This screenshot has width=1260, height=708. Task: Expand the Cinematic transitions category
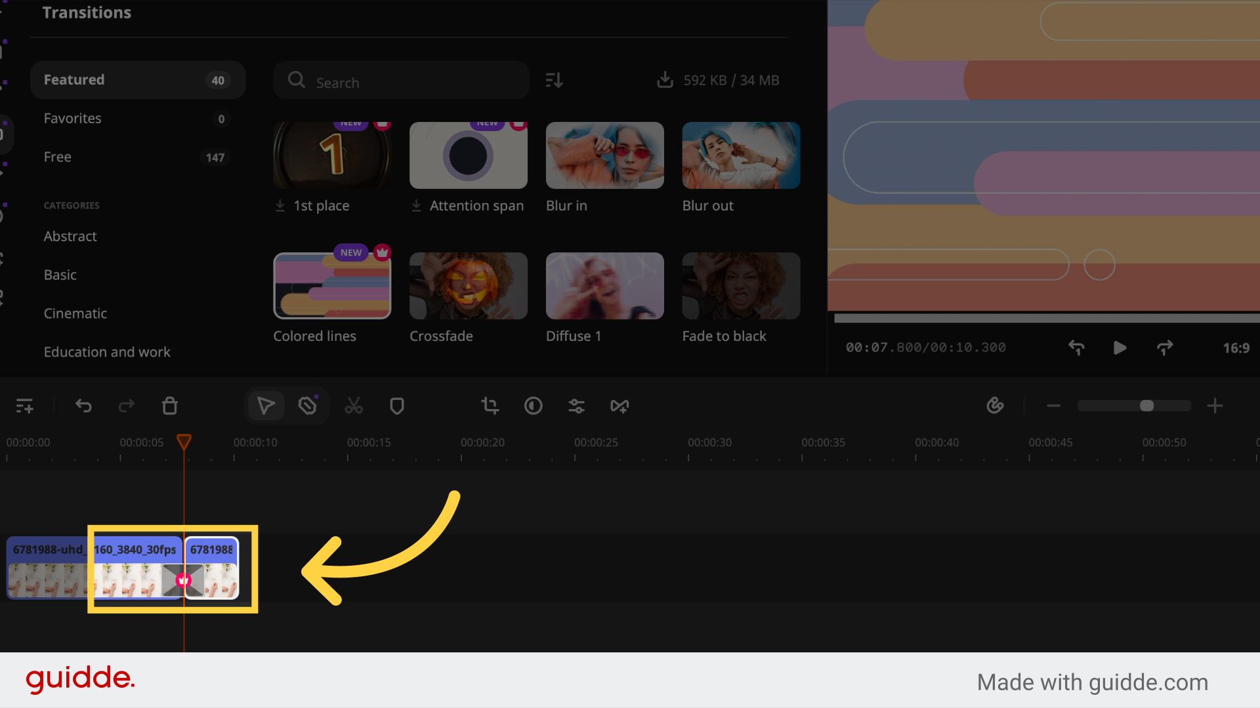click(x=75, y=313)
